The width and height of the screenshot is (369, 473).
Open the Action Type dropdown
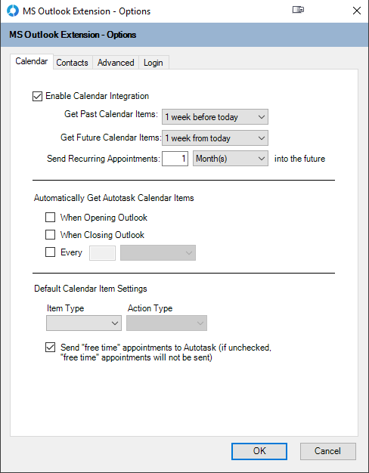[x=166, y=323]
